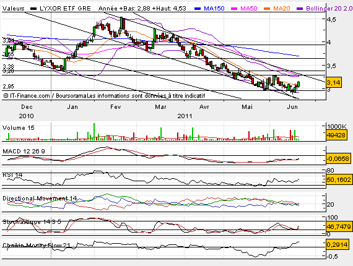Click the 46,7479 stochastic value box
Viewport: 353px width, 266px height.
[x=339, y=226]
